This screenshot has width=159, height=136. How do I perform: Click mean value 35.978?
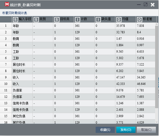coord(120,26)
